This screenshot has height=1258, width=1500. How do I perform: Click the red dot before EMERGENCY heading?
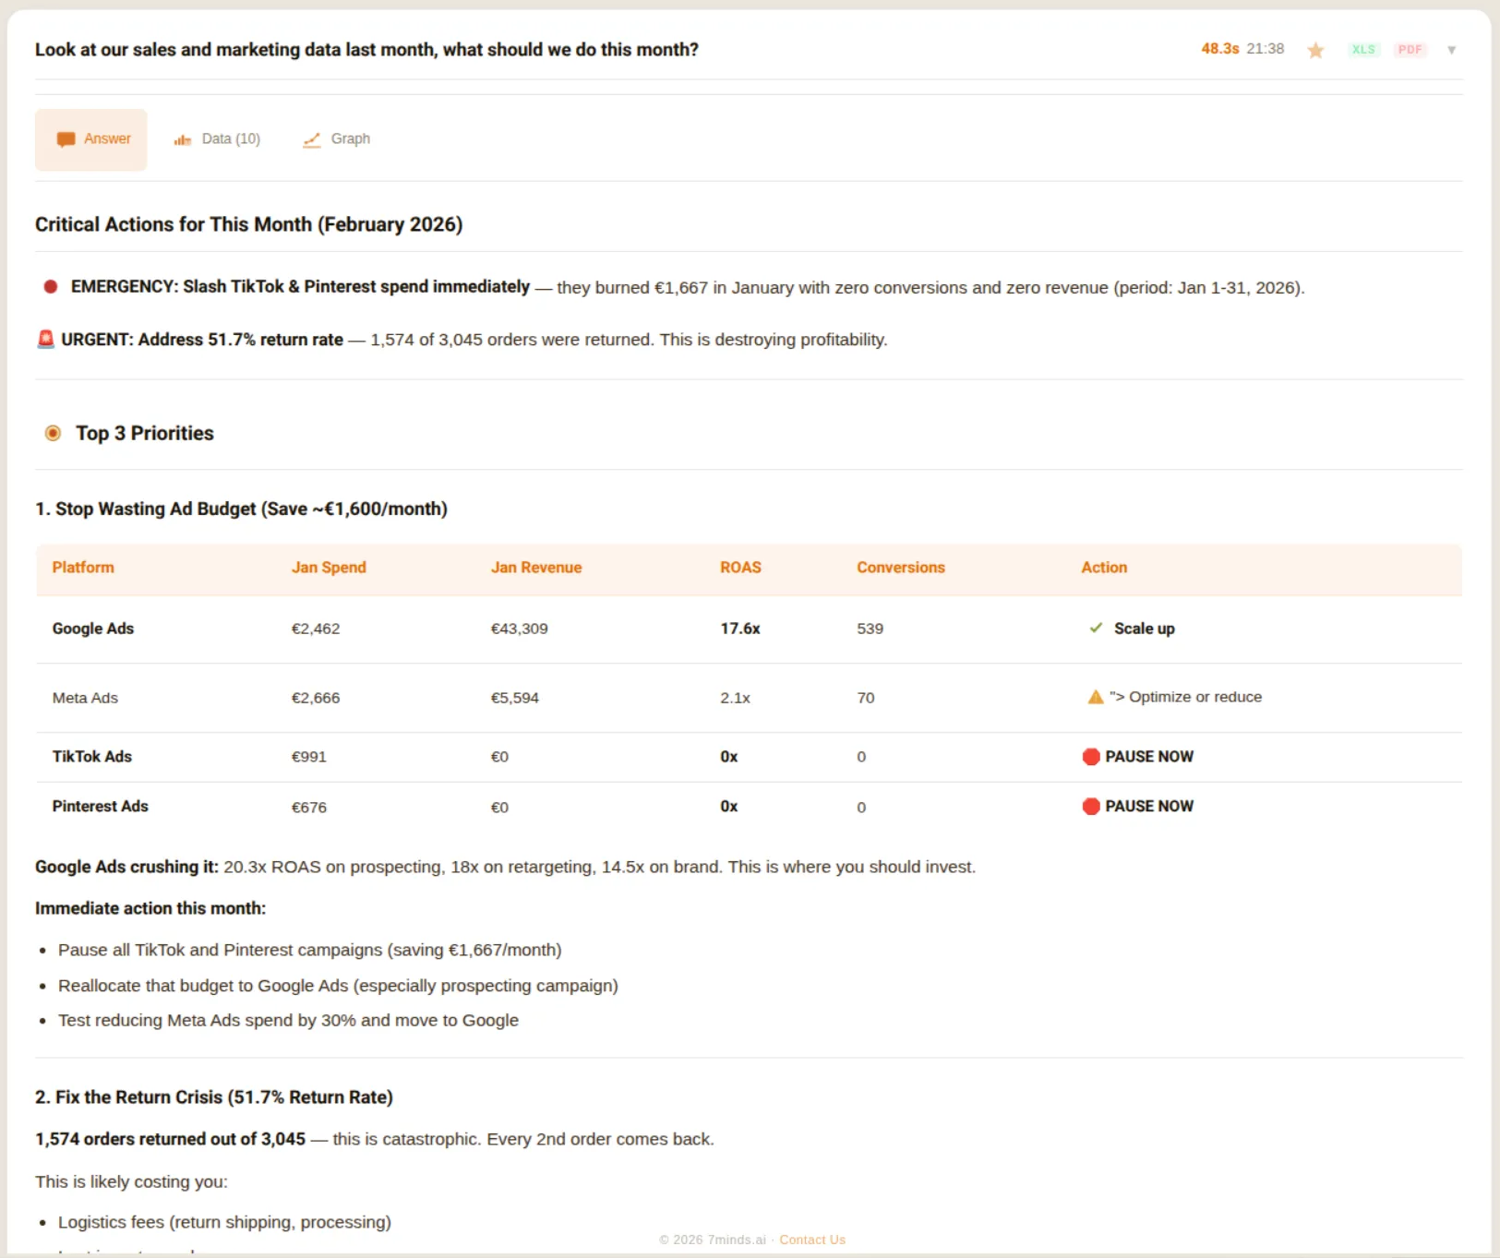click(x=50, y=286)
